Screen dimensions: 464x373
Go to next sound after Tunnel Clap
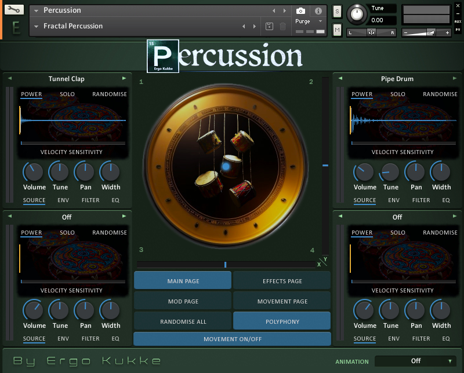point(124,78)
